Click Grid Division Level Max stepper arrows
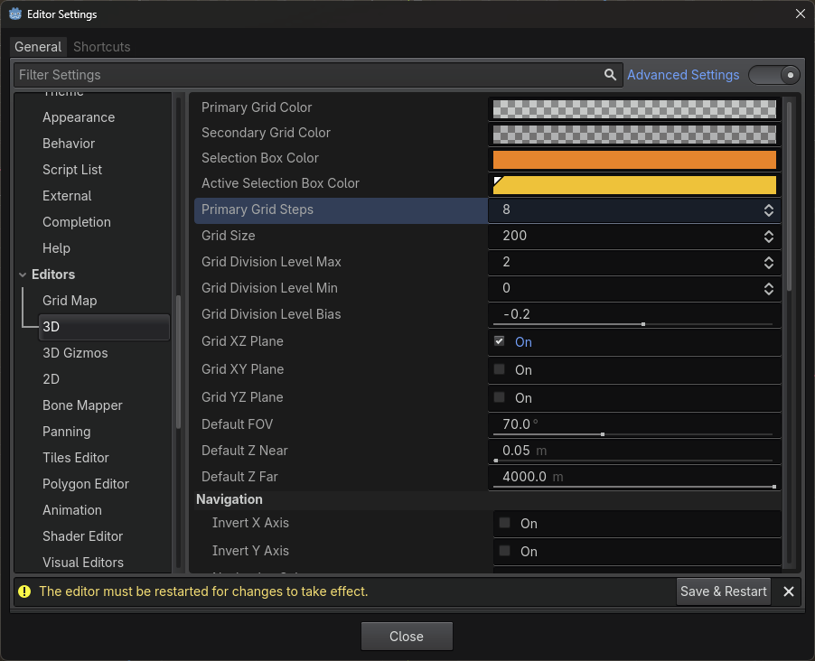This screenshot has height=661, width=815. pos(768,262)
